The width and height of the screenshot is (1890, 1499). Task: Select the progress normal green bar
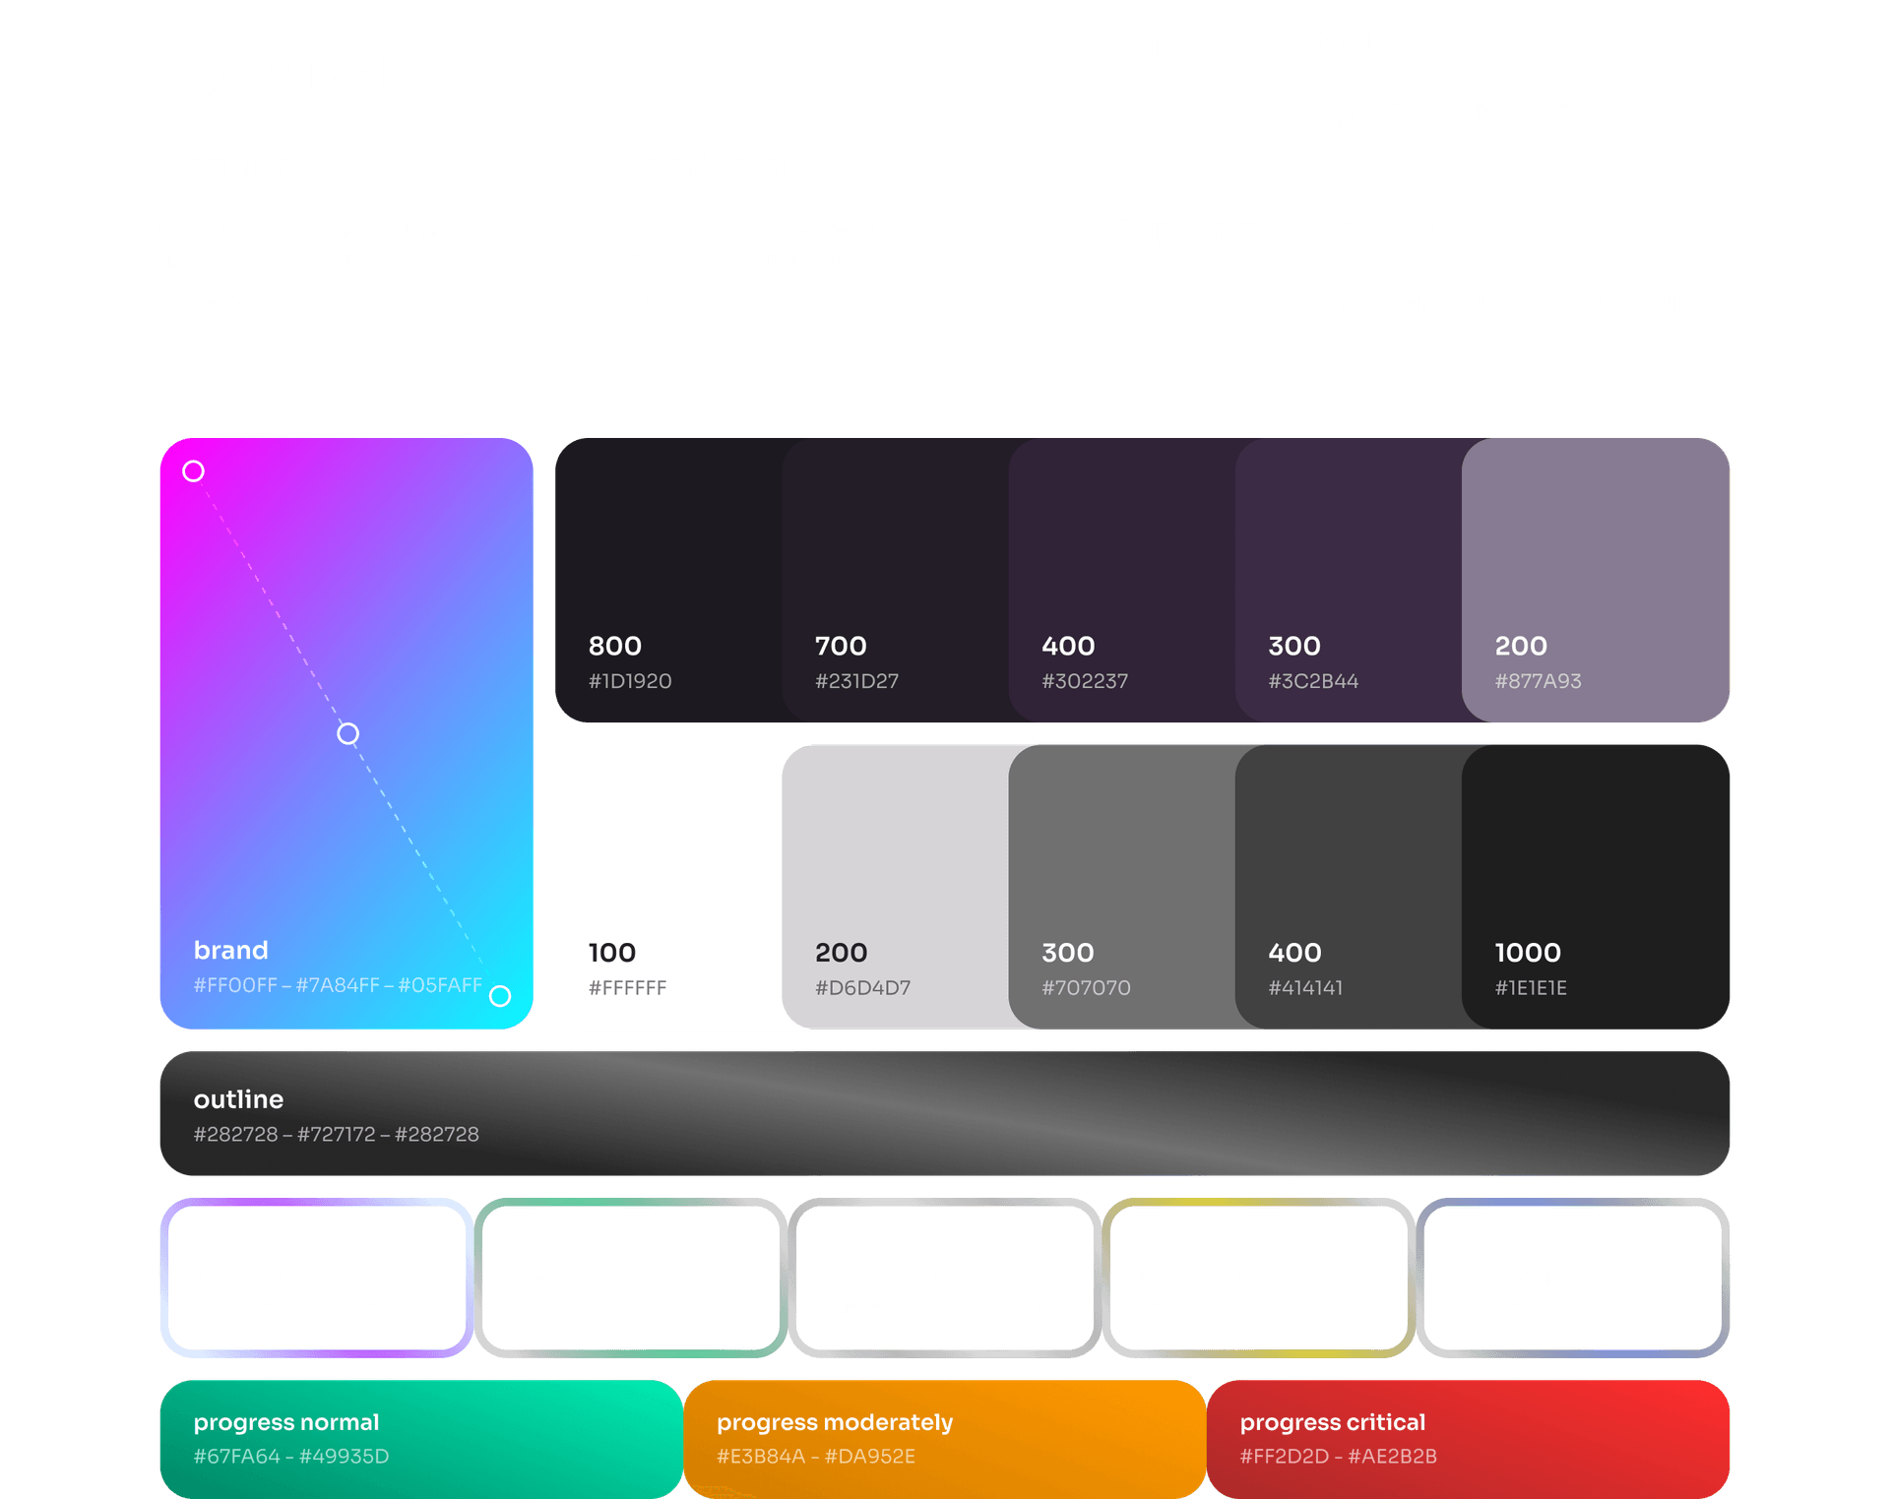click(x=421, y=1439)
